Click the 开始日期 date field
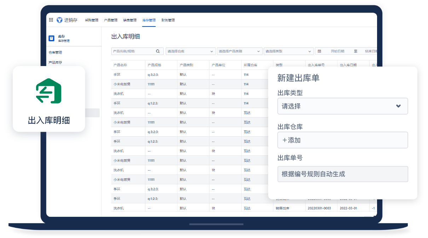This screenshot has height=238, width=428. tap(337, 51)
